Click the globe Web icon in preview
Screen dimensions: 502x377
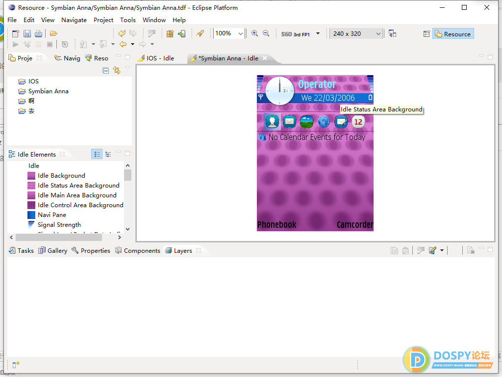point(324,122)
